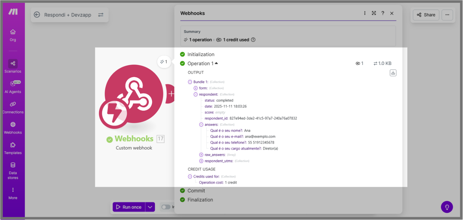Click the 1.0 KB data transfer indicator
Image resolution: width=463 pixels, height=220 pixels.
click(382, 63)
